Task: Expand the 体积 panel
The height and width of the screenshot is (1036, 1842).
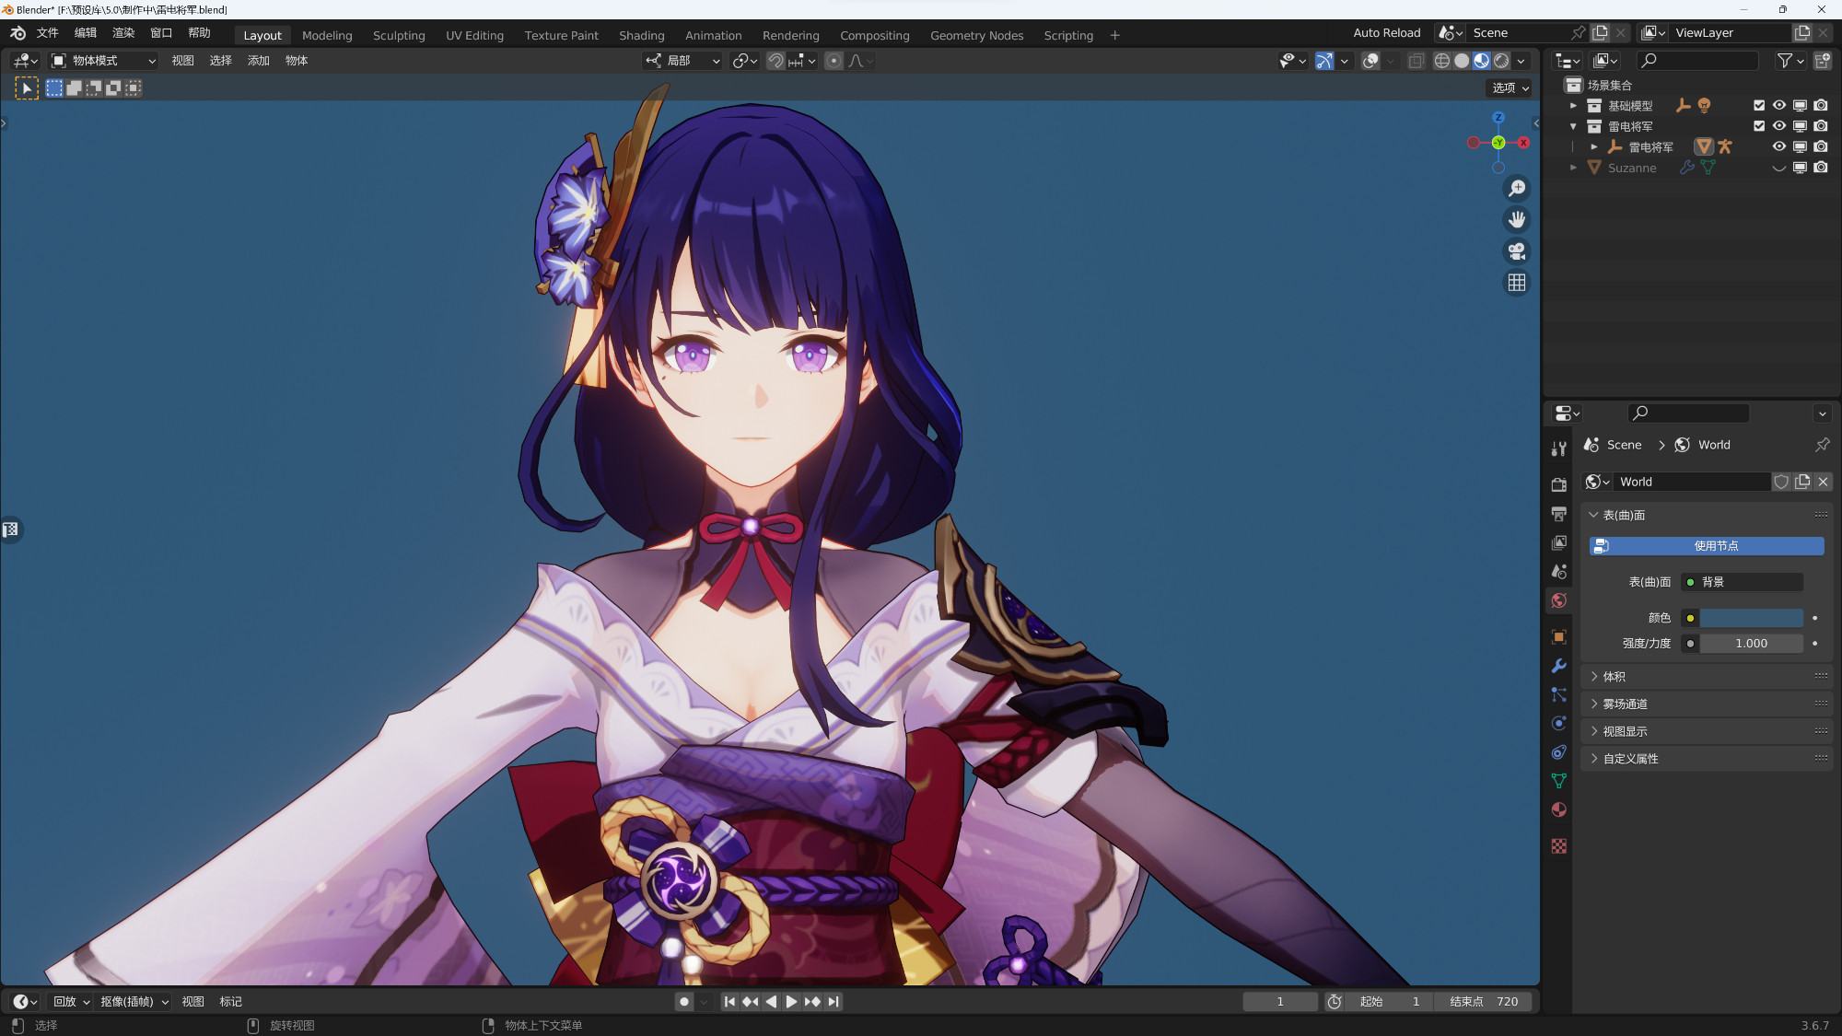Action: click(x=1614, y=677)
